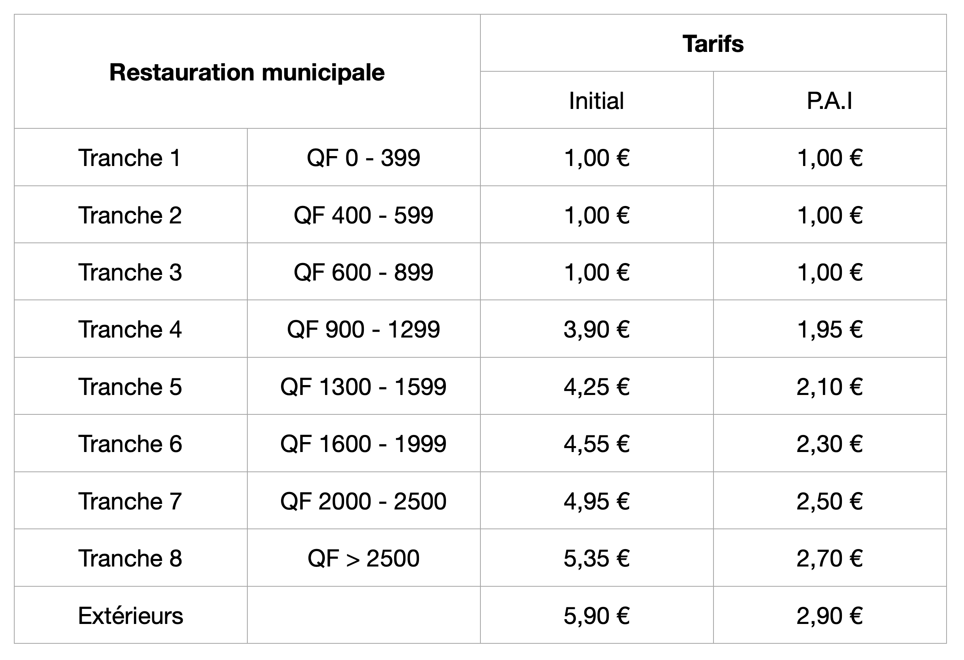Image resolution: width=964 pixels, height=660 pixels.
Task: Click the "P.A.I" column header
Action: click(829, 101)
